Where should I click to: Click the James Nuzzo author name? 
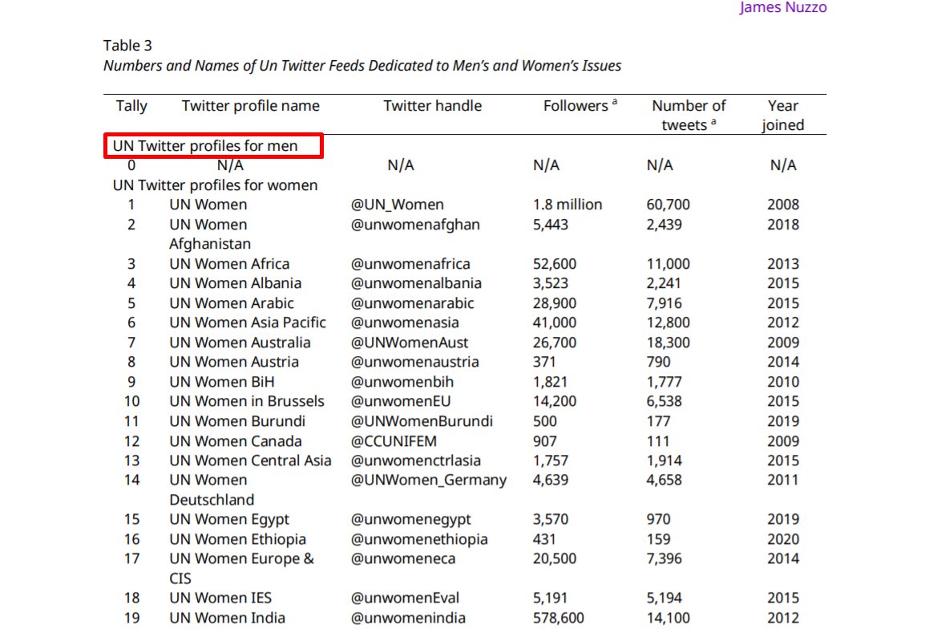[x=783, y=7]
